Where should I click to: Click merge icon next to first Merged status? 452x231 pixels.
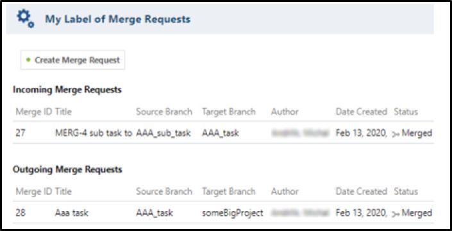[x=396, y=133]
